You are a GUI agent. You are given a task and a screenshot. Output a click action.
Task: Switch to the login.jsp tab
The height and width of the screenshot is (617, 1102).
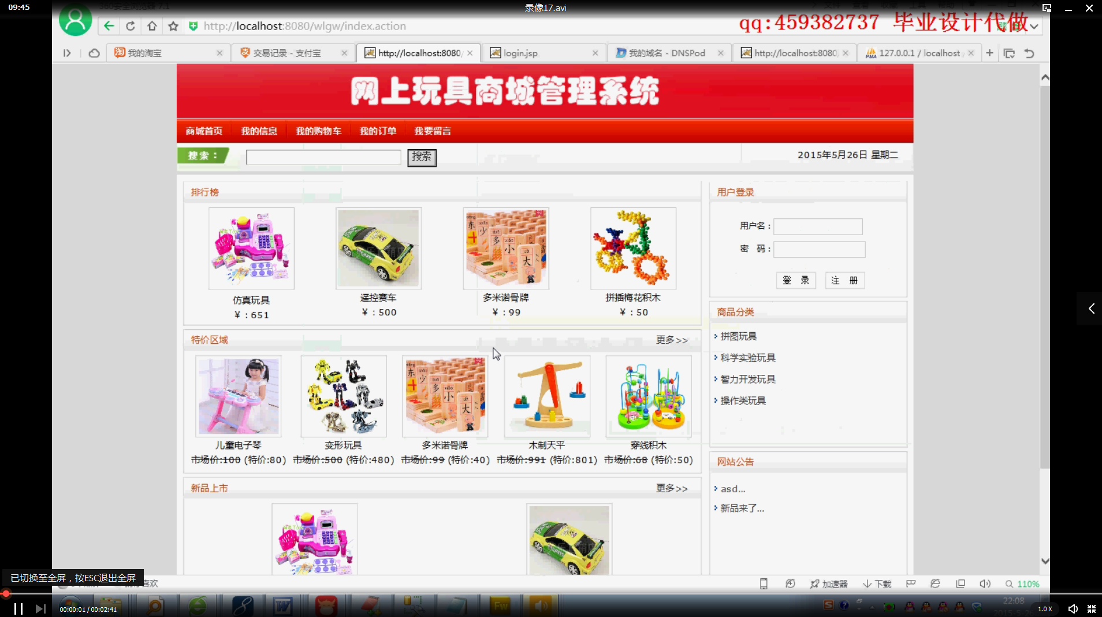click(x=544, y=53)
